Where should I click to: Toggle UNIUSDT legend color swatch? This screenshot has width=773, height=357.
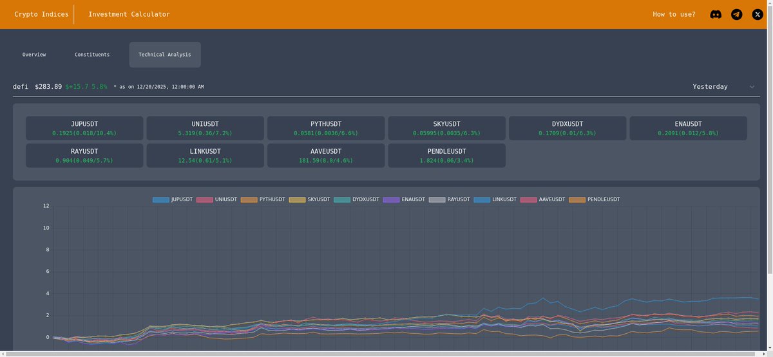(x=205, y=199)
